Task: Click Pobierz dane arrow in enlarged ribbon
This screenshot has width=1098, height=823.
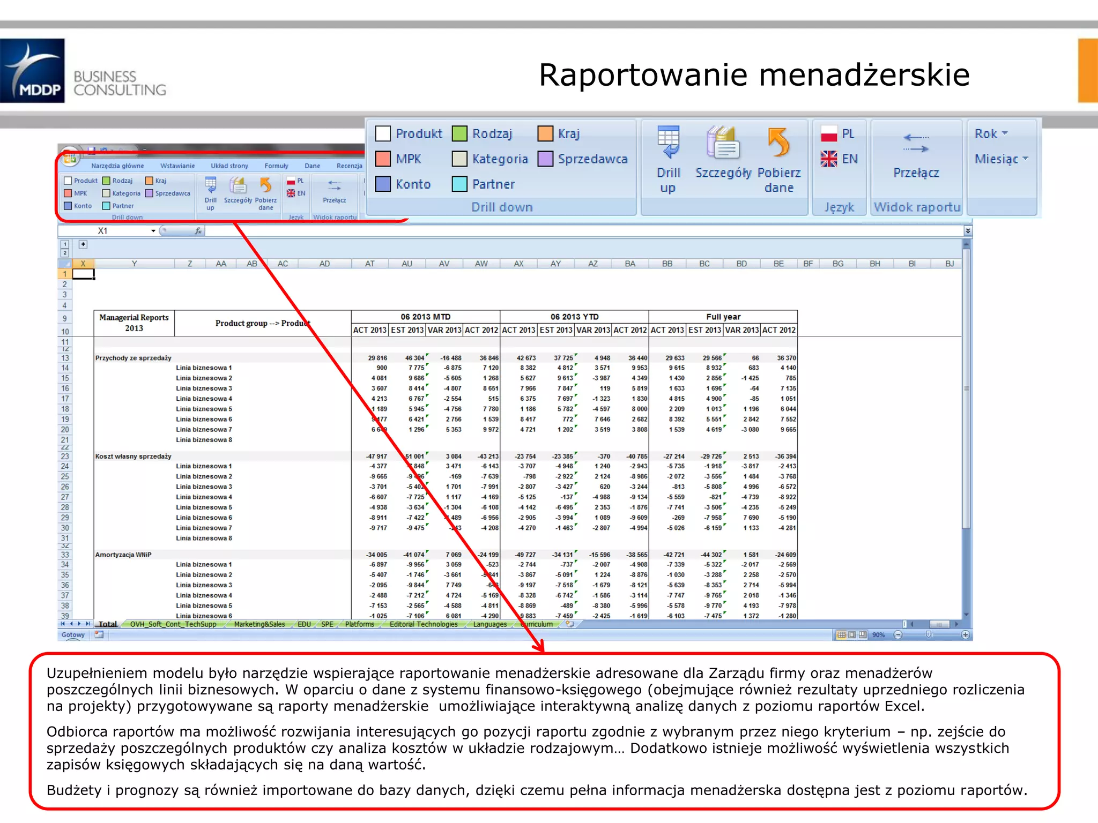Action: [x=778, y=143]
